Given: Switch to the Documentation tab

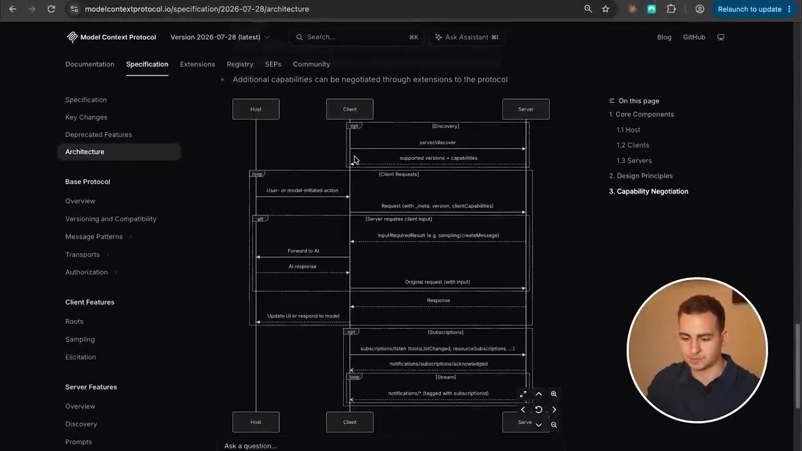Looking at the screenshot, I should pyautogui.click(x=90, y=64).
